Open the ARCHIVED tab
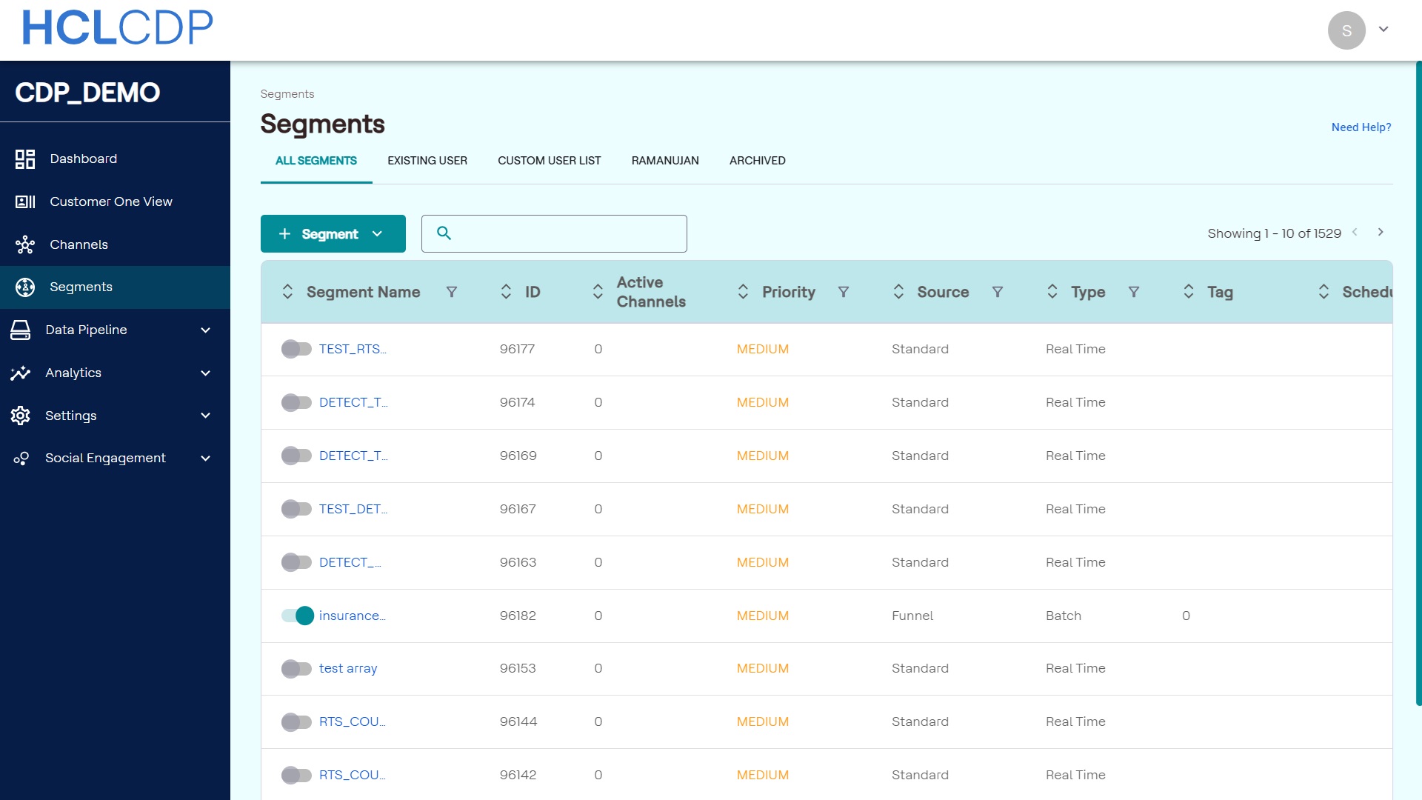Screen dimensions: 1422x800 tap(757, 161)
